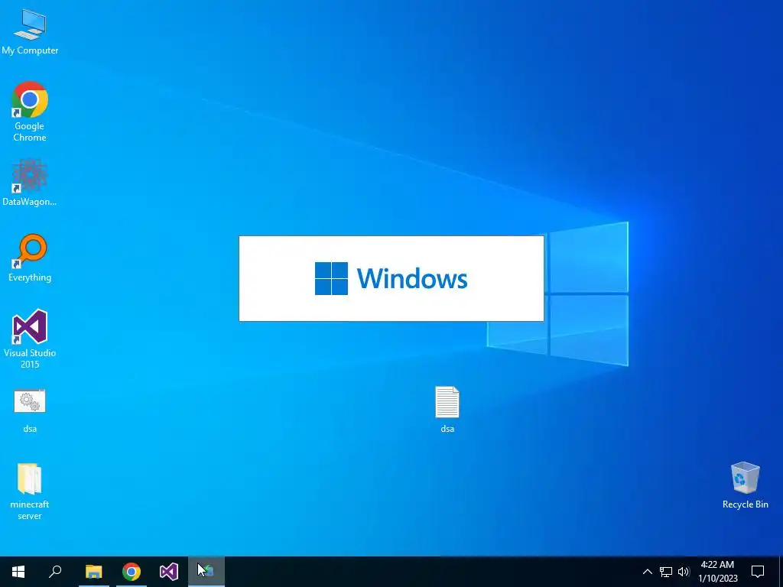
Task: Click the Windows splash banner
Action: pyautogui.click(x=391, y=278)
